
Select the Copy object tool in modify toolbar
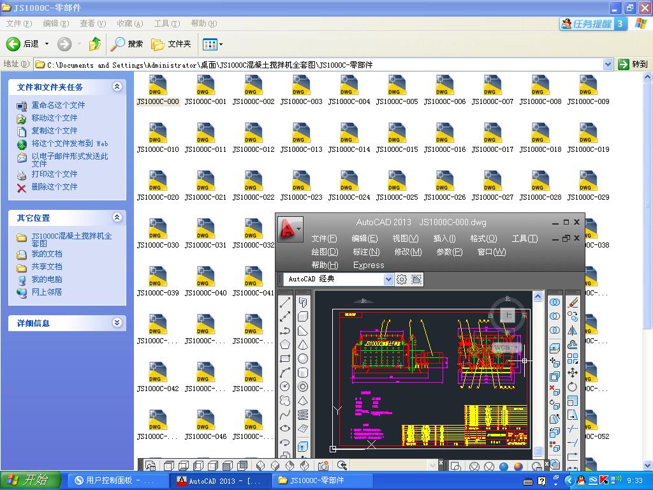(x=573, y=316)
